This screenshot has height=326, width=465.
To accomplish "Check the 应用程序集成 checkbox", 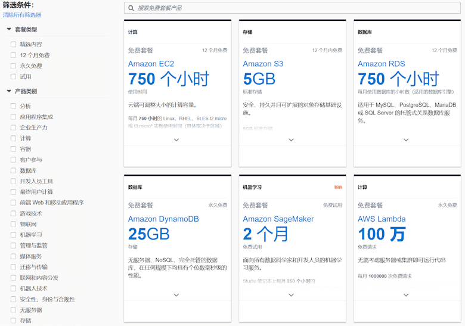I will tap(13, 117).
